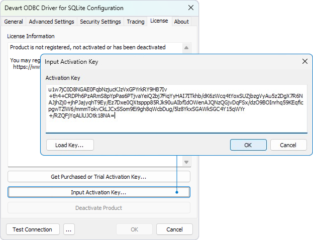313x240 pixels.
Task: Switch to the Tracing tab
Action: [x=136, y=22]
